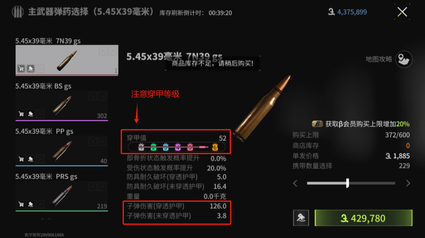Open the 地图攻略 map guide icon
Image resolution: width=425 pixels, height=238 pixels.
click(x=404, y=59)
